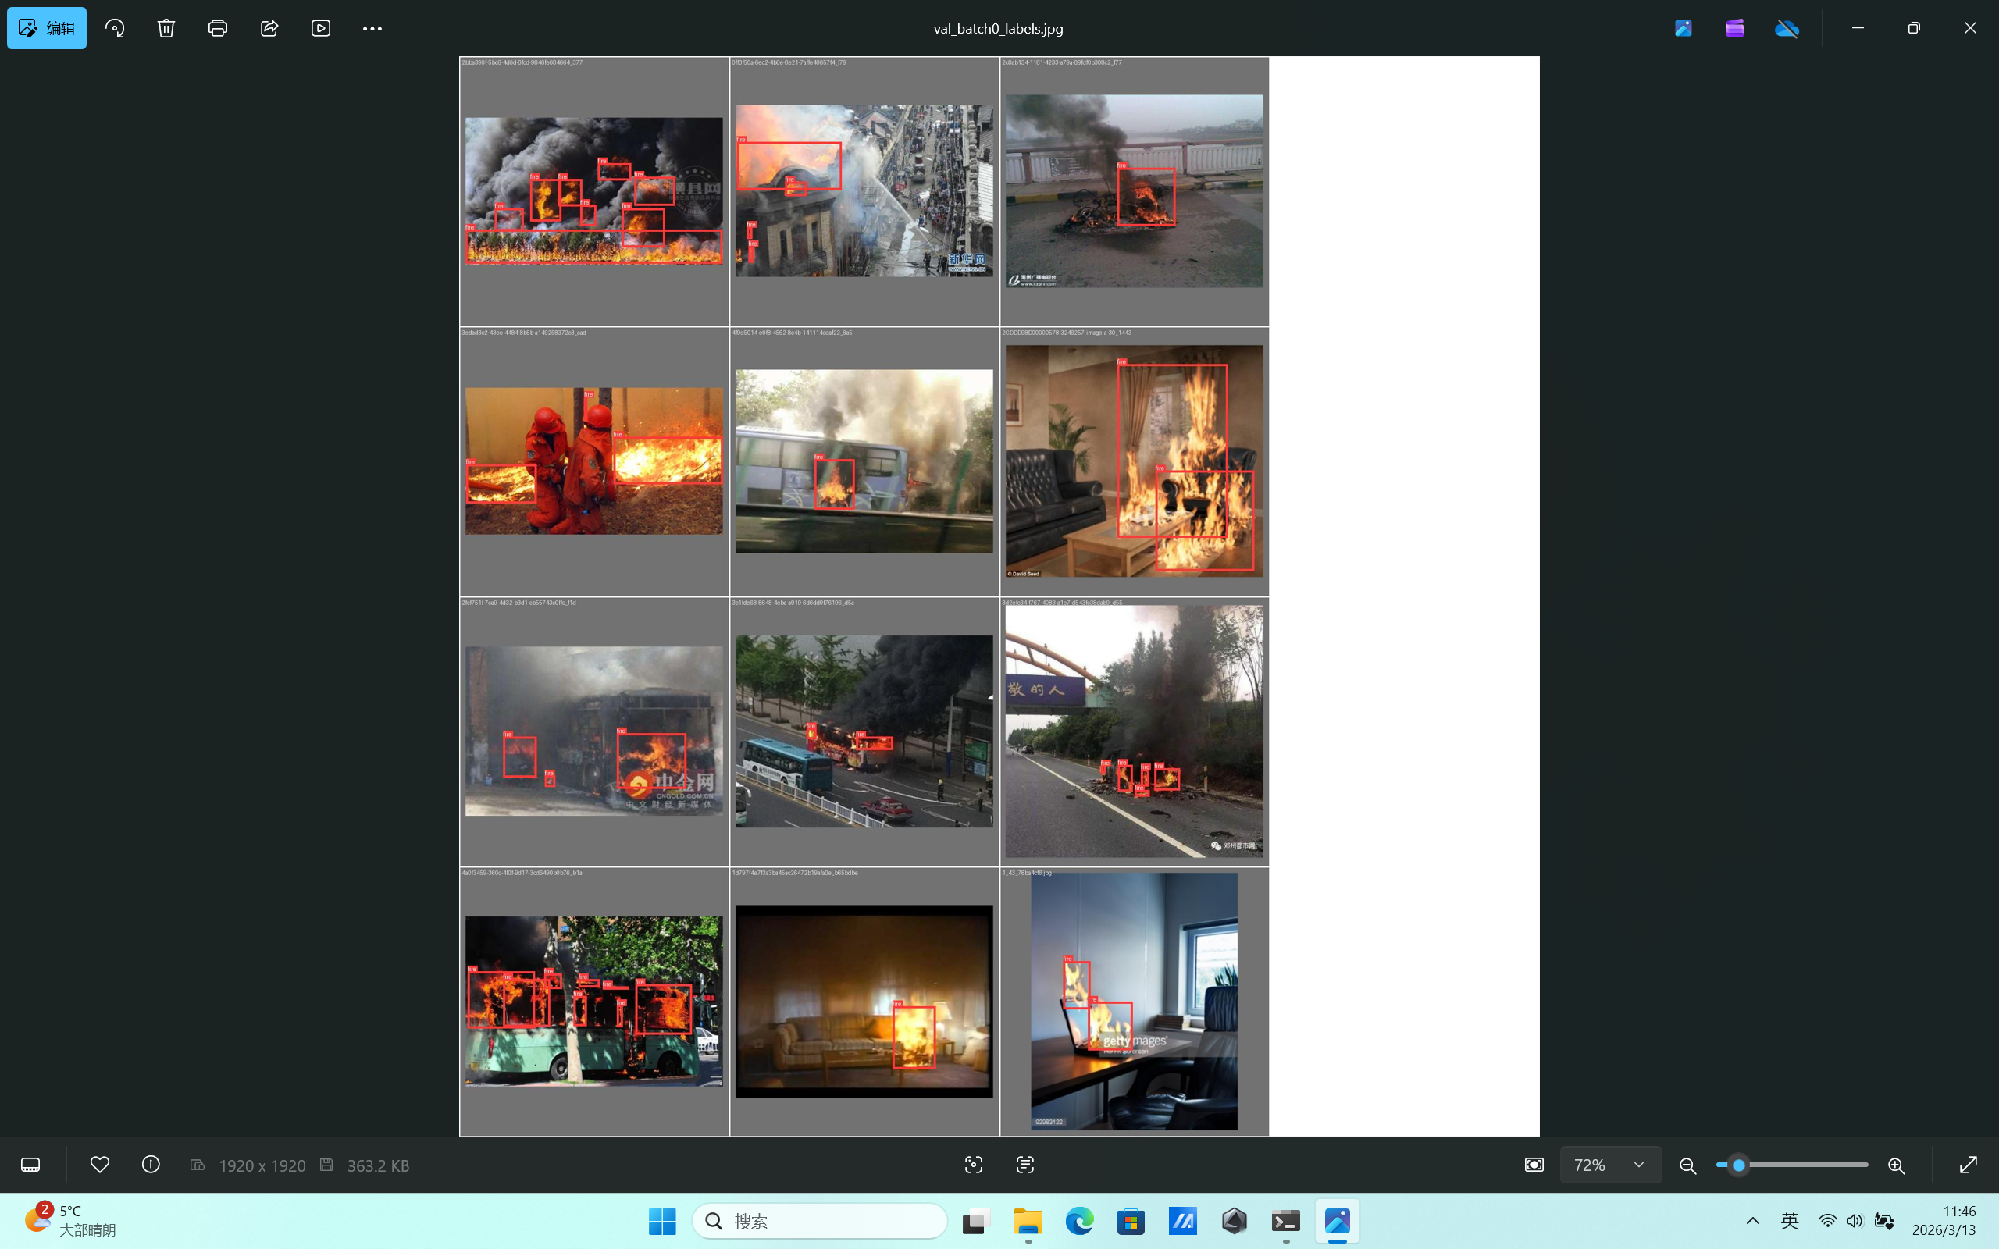Viewport: 1999px width, 1249px height.
Task: Toggle the filmstrip view icon
Action: click(x=30, y=1165)
